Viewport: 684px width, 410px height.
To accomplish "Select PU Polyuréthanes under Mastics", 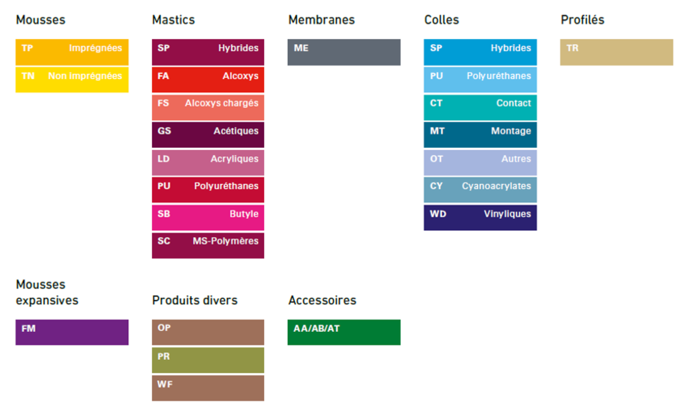I will 208,190.
